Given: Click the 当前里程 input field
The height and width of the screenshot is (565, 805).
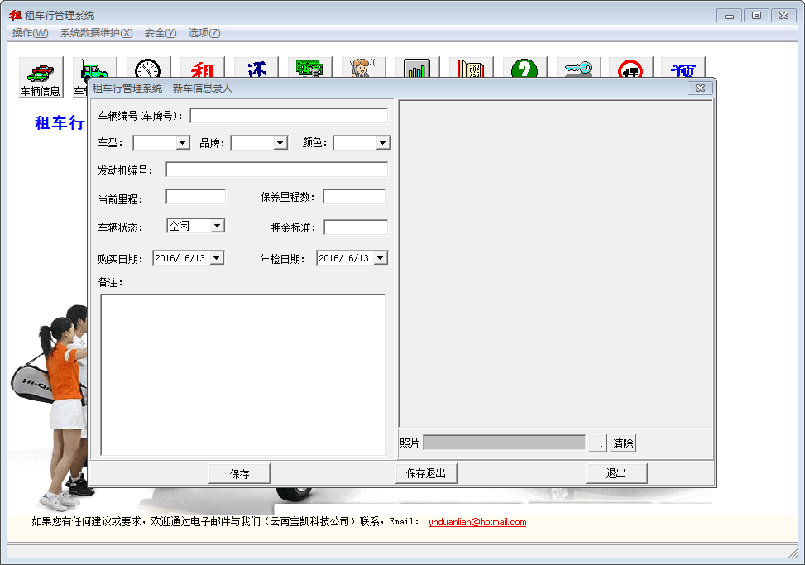Looking at the screenshot, I should pos(195,197).
